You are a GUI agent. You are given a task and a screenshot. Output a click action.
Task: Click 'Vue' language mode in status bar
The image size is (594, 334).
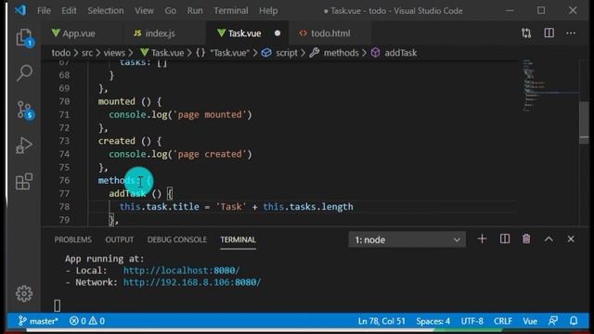point(530,321)
